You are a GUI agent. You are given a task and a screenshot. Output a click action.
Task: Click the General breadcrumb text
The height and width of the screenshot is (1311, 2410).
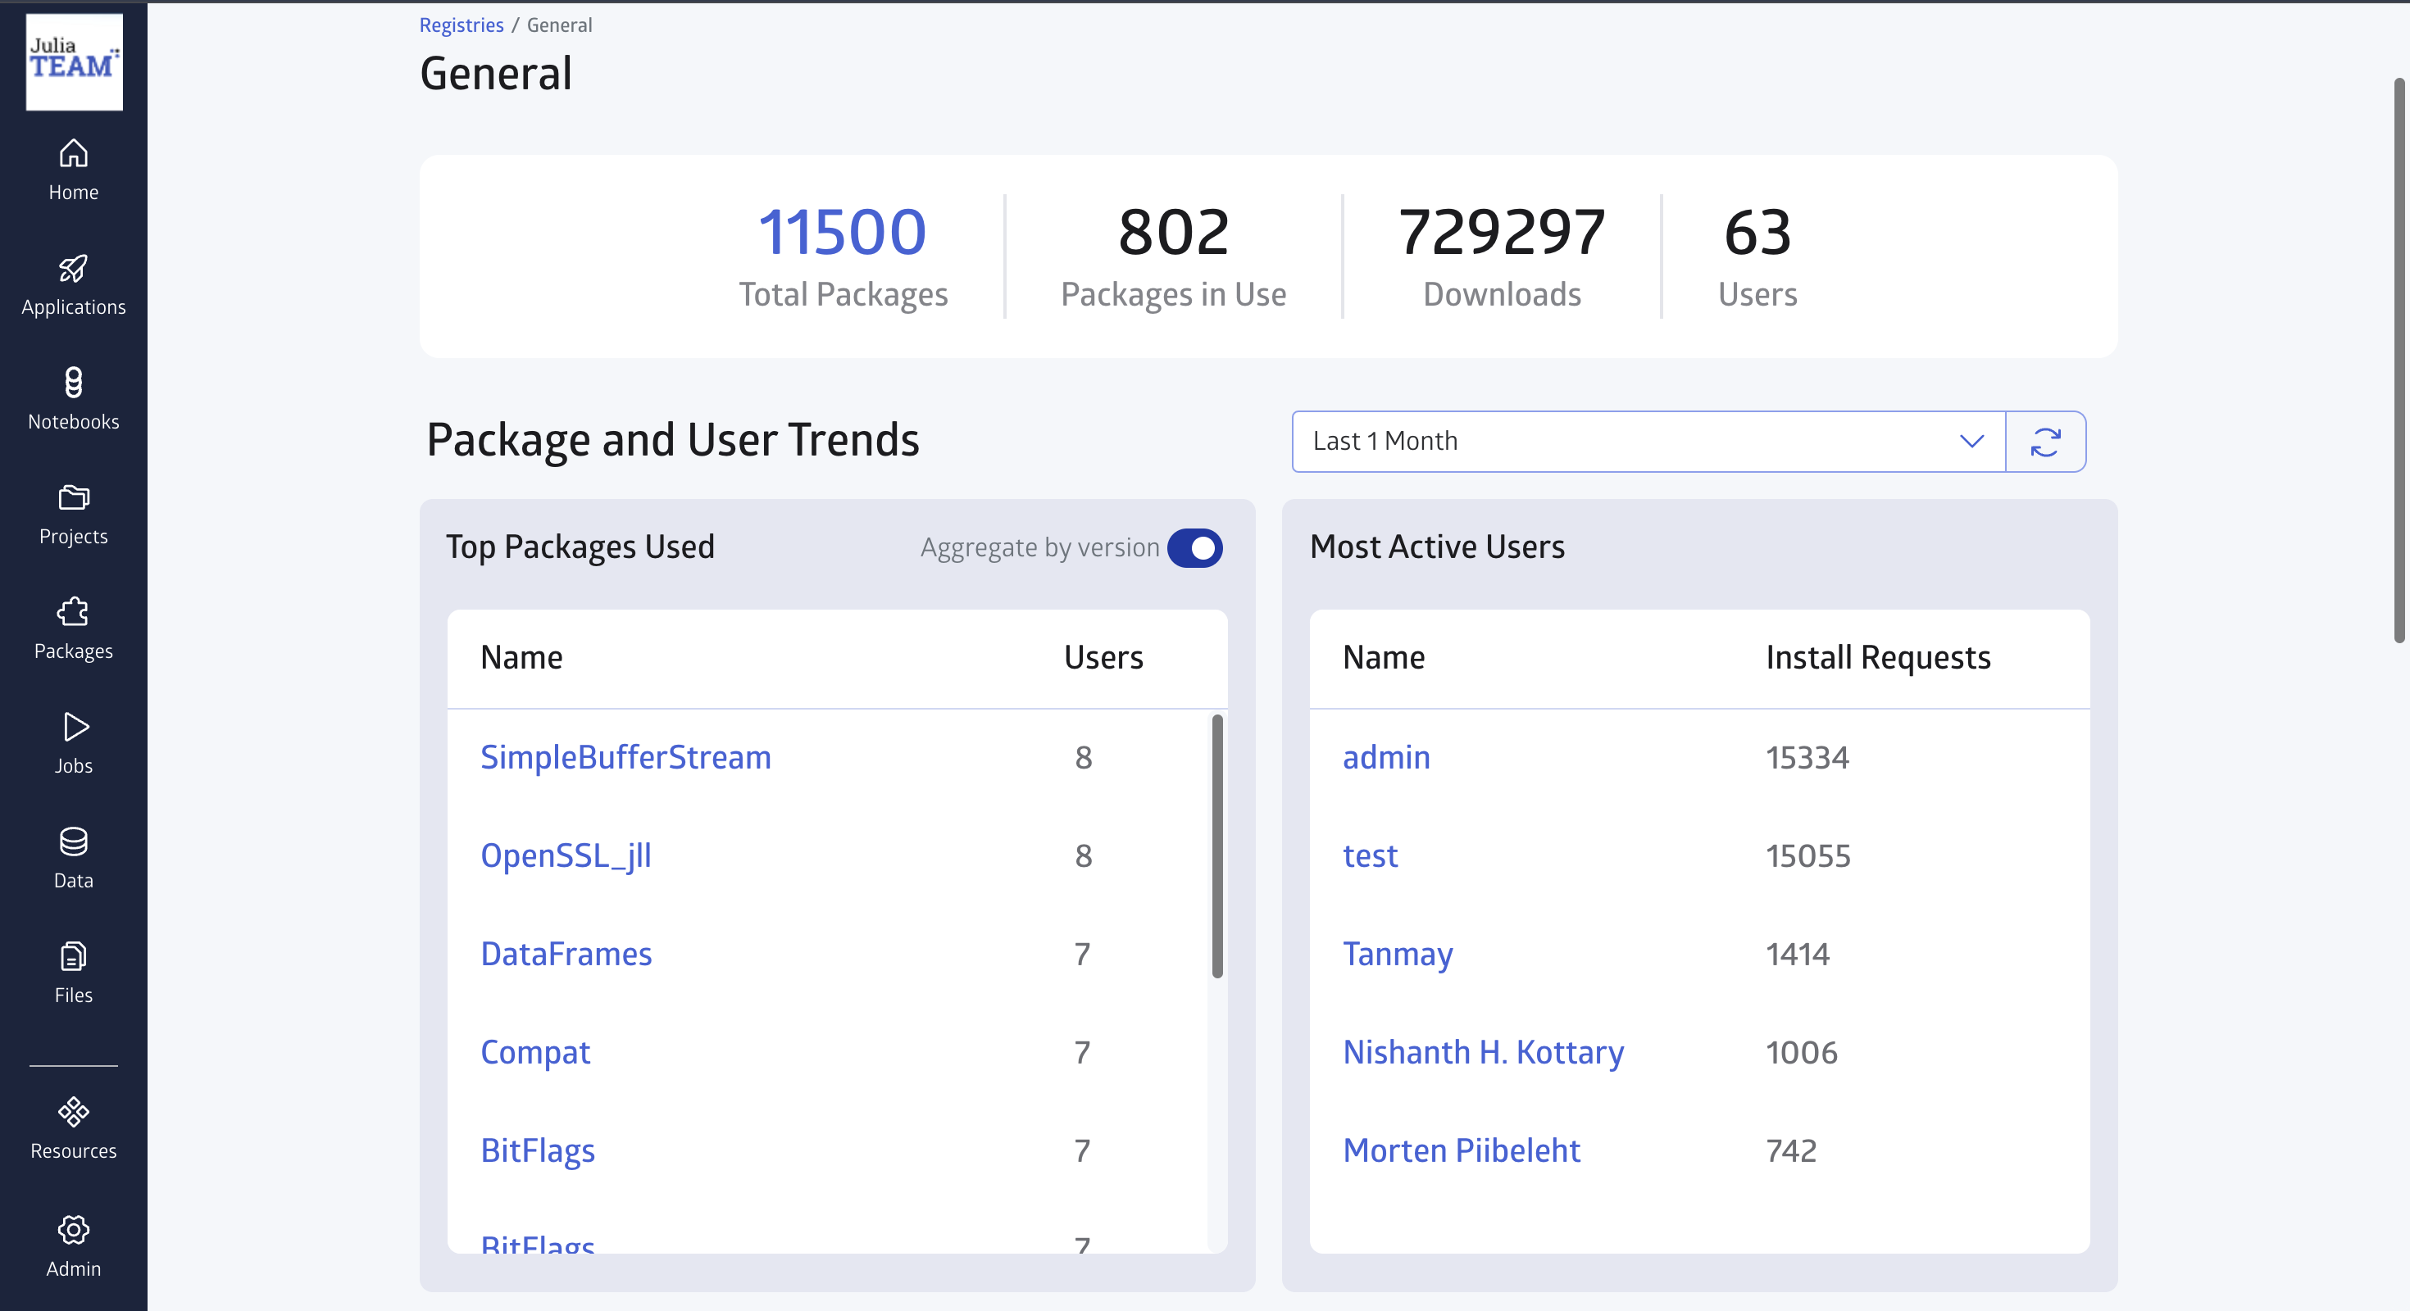[559, 25]
